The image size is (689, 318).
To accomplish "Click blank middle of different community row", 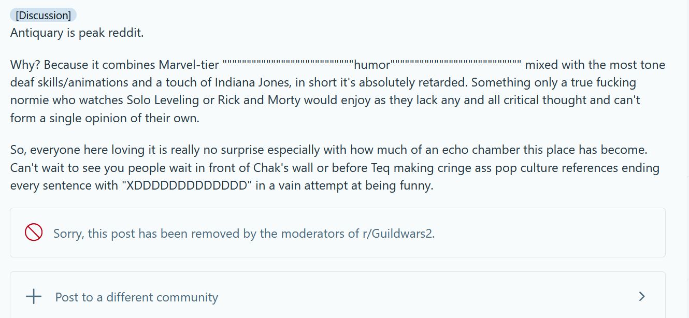I will tap(414, 297).
